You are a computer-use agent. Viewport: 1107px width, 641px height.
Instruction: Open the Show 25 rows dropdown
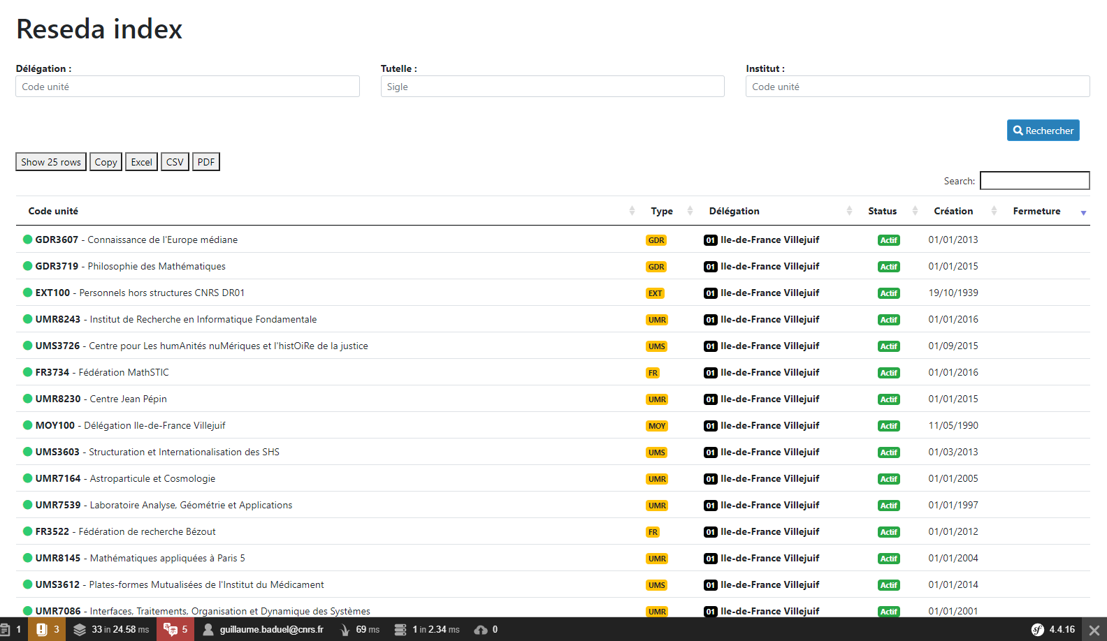coord(51,162)
